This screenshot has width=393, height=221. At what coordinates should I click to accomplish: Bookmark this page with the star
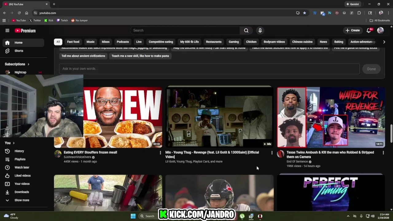(305, 13)
